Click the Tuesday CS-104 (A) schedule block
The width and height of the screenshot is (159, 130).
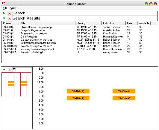[x=78, y=98]
